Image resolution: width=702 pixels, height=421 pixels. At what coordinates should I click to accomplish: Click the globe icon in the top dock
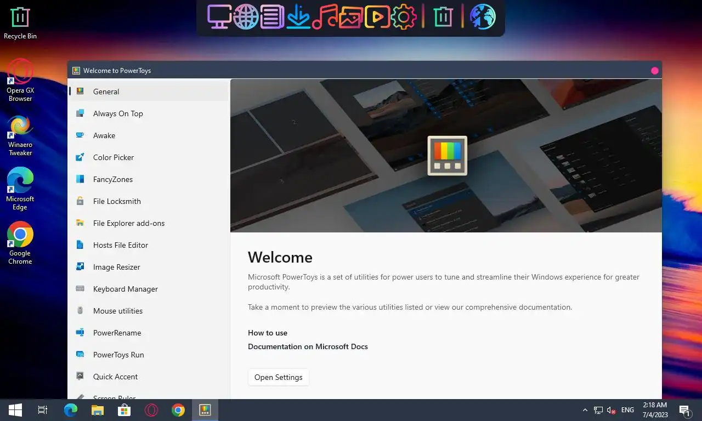(x=245, y=17)
